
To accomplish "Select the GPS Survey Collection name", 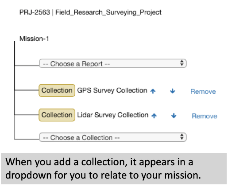I will click(112, 90).
